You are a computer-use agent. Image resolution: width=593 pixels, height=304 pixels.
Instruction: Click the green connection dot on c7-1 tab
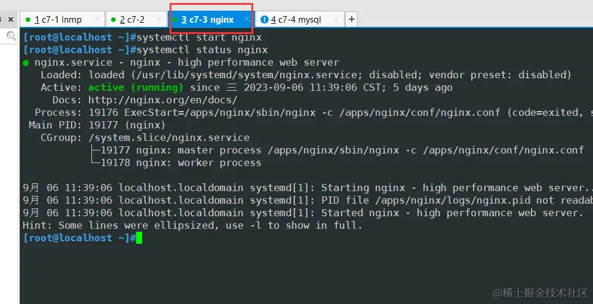coord(28,20)
